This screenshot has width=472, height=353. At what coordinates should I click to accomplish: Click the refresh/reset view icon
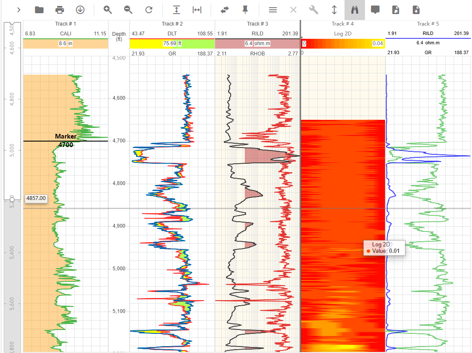click(x=149, y=10)
